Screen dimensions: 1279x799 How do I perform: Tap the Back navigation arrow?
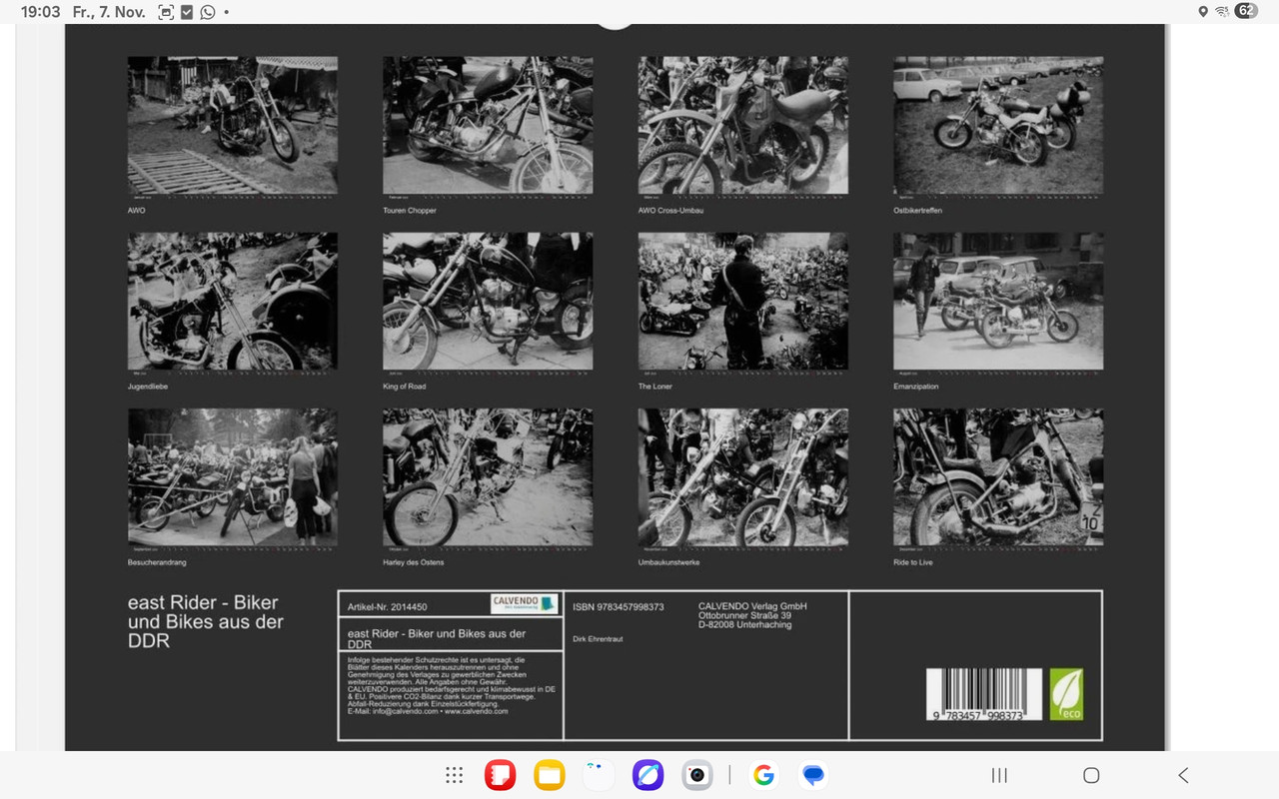1183,775
